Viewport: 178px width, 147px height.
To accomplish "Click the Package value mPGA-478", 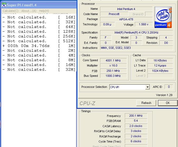I will [126, 19].
